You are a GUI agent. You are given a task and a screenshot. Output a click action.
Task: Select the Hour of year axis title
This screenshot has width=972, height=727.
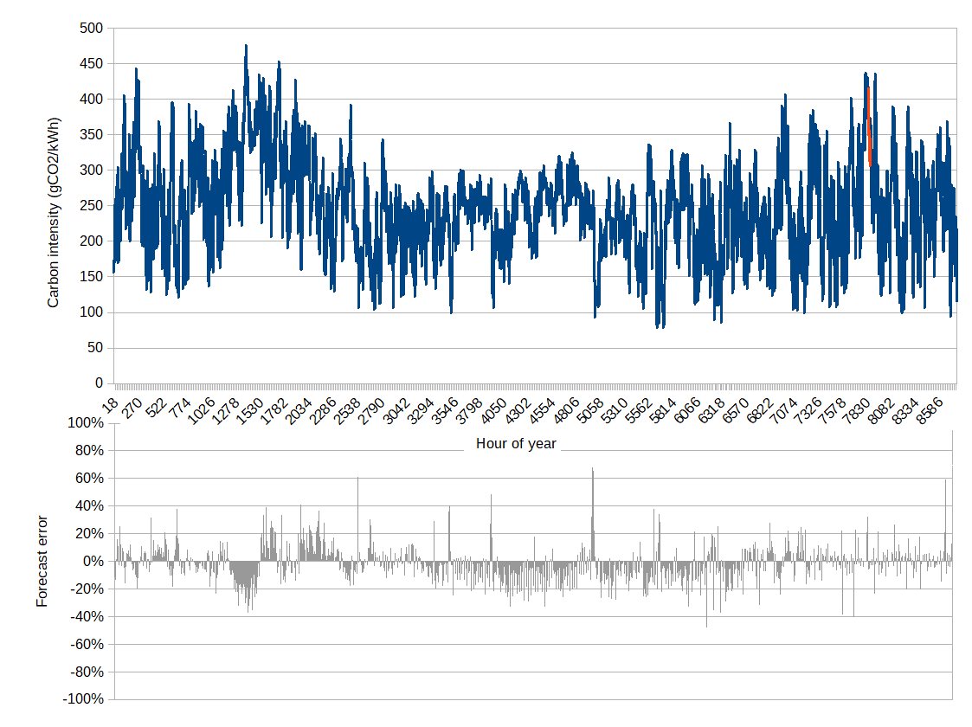click(x=516, y=444)
